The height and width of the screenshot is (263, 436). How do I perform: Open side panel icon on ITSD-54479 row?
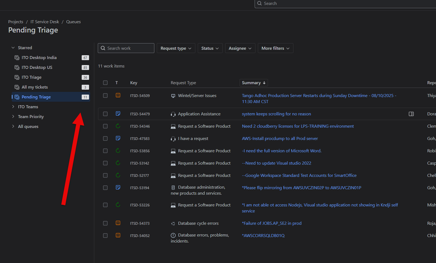(411, 114)
